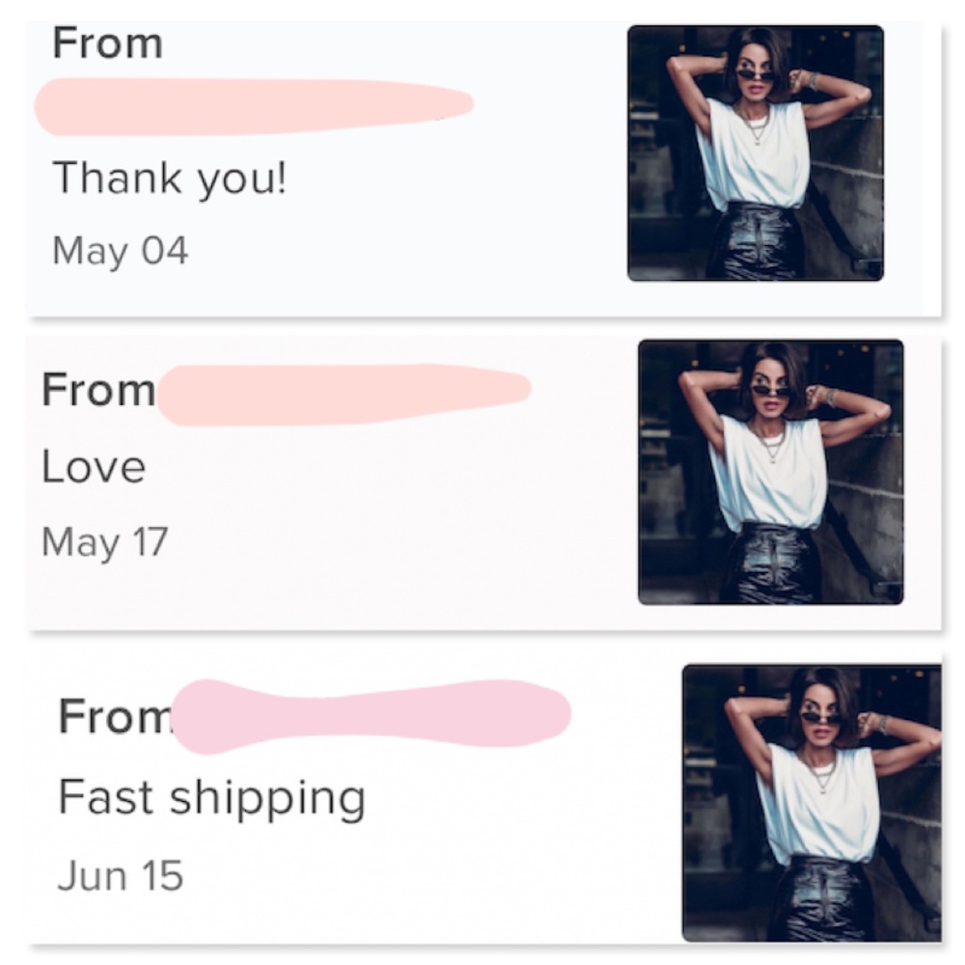Click the "May 04" review date
Viewport: 965px width, 965px height.
tap(120, 251)
